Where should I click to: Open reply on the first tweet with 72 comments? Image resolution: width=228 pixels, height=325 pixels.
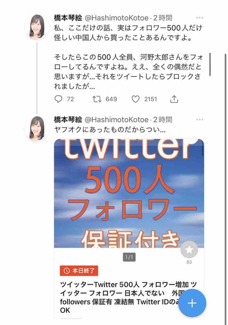tap(58, 99)
